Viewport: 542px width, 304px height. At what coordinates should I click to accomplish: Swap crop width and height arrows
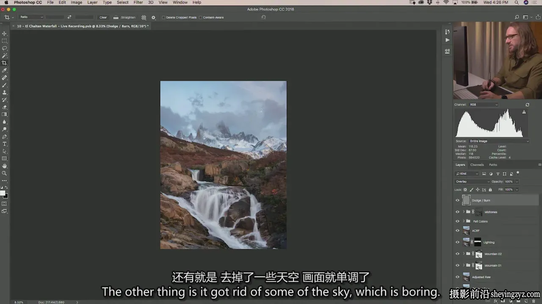(69, 17)
